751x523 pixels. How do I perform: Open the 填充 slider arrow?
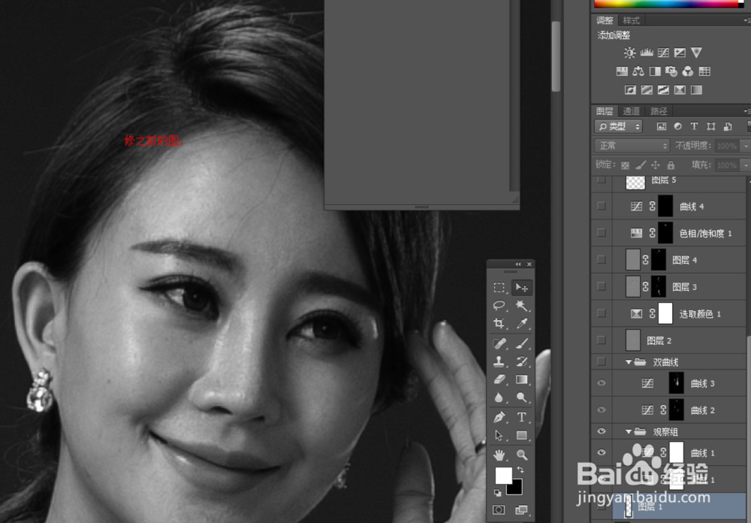pyautogui.click(x=746, y=165)
